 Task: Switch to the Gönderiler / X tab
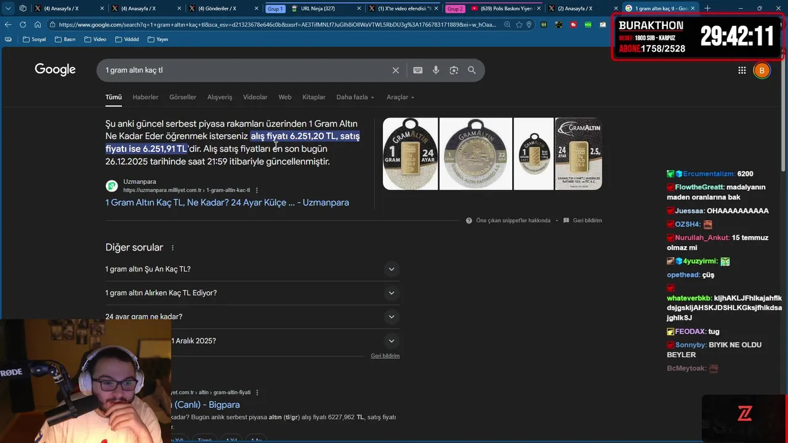coord(222,9)
